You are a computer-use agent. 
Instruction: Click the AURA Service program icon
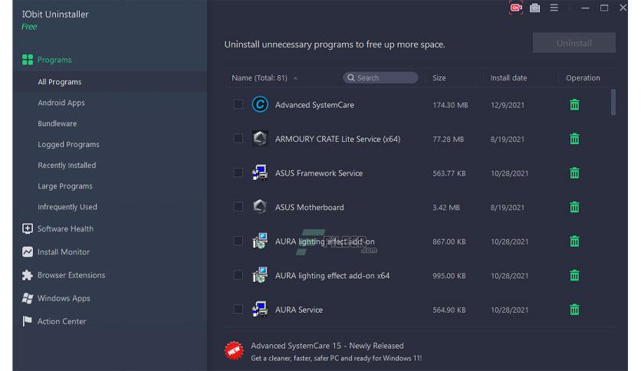click(260, 310)
